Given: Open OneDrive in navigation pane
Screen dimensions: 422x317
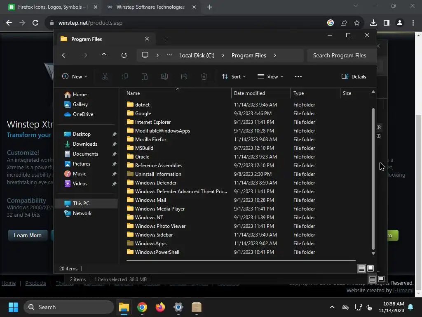Looking at the screenshot, I should (x=83, y=114).
